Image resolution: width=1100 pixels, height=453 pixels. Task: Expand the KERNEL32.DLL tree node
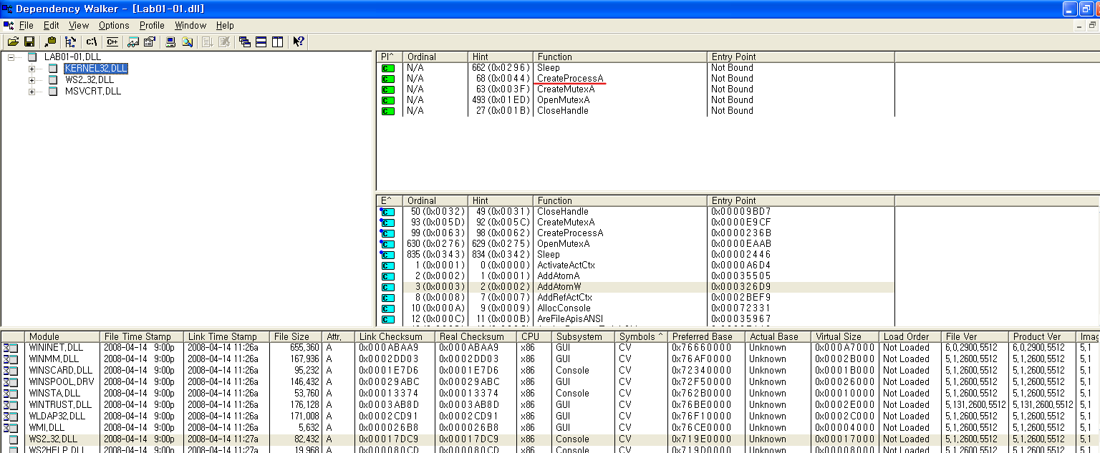click(32, 69)
